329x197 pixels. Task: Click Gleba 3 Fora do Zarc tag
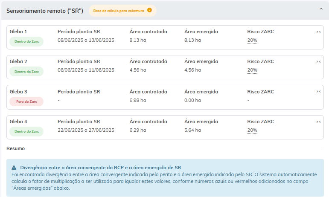[26, 101]
